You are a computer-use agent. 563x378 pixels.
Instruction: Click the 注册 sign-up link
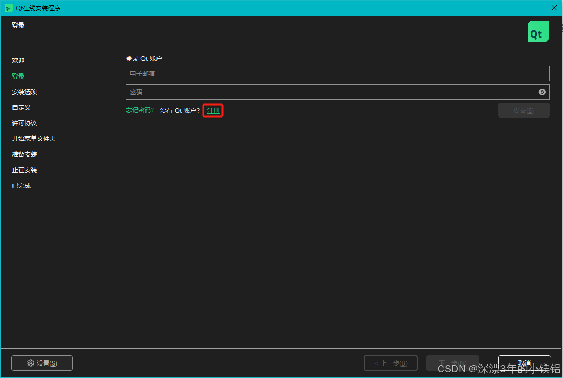(213, 111)
